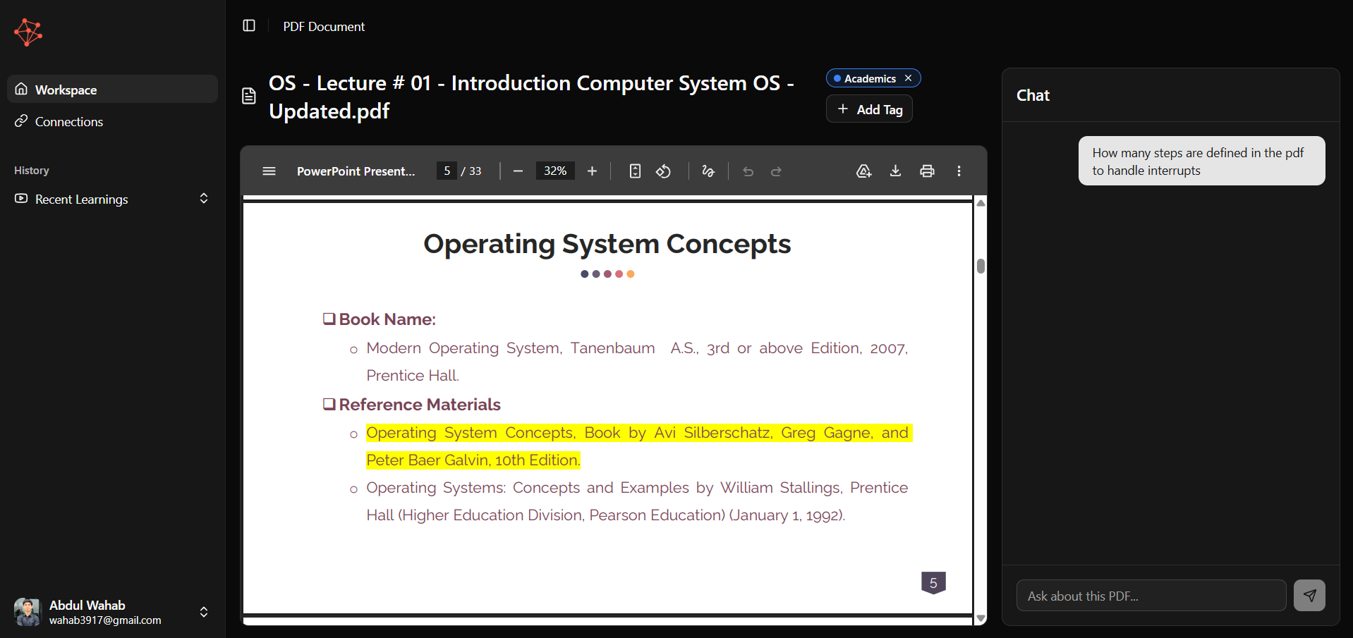Print the PDF document

tap(927, 171)
